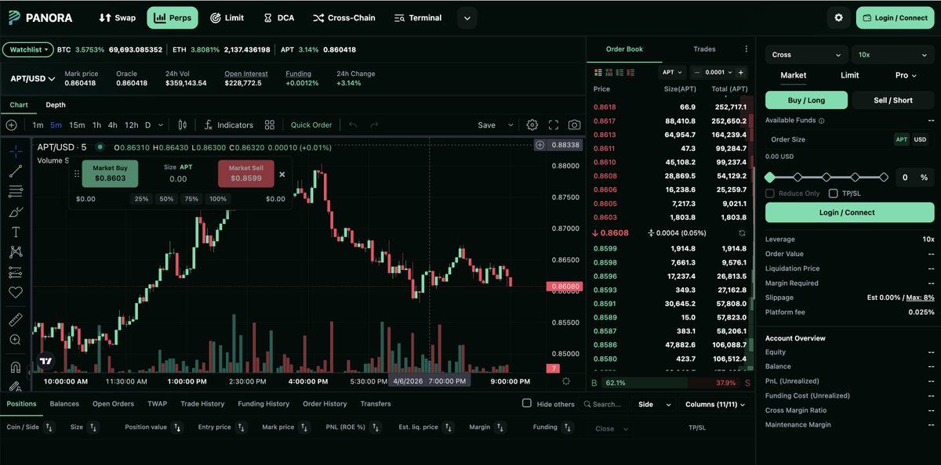Viewport: 941px width, 465px height.
Task: Switch to the Depth chart tab
Action: pos(56,105)
